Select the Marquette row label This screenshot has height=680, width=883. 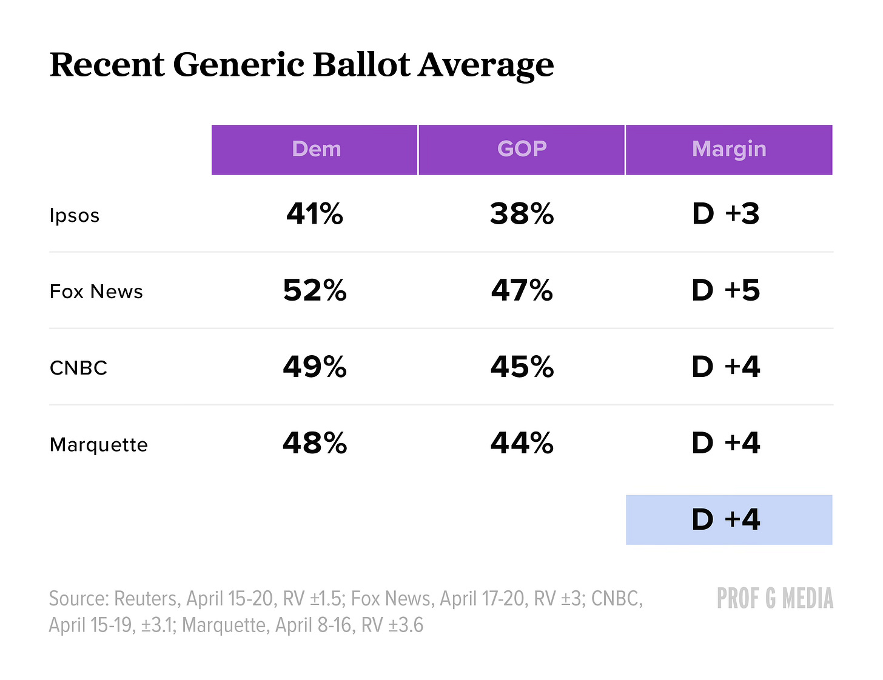coord(98,445)
